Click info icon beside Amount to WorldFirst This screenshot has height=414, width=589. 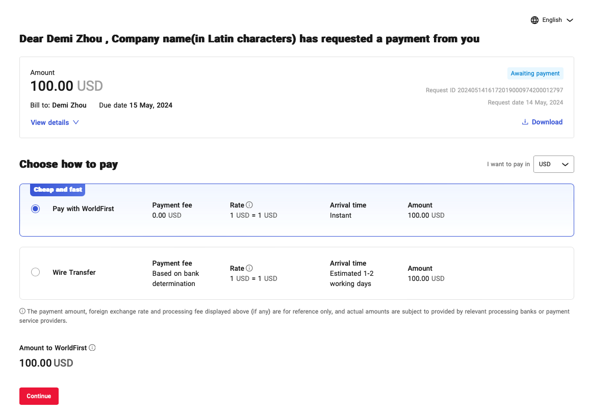92,348
